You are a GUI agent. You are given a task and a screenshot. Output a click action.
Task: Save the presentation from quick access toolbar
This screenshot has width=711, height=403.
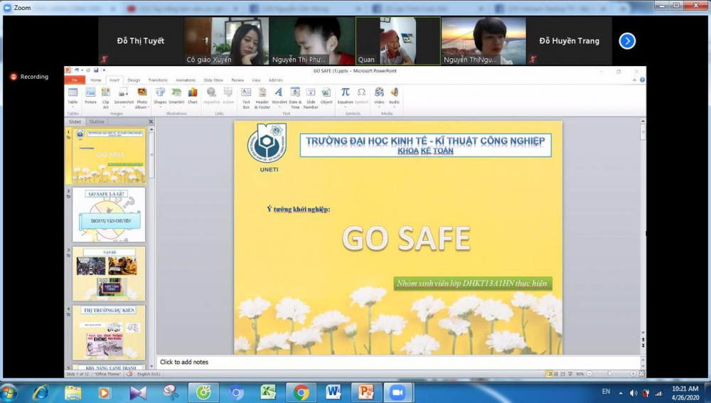(x=96, y=70)
